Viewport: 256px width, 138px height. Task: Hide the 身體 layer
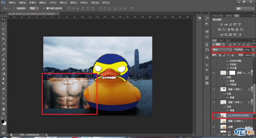pos(214,127)
